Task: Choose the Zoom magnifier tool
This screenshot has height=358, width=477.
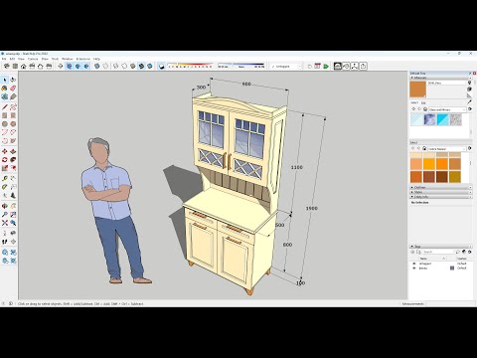Action: [x=5, y=215]
